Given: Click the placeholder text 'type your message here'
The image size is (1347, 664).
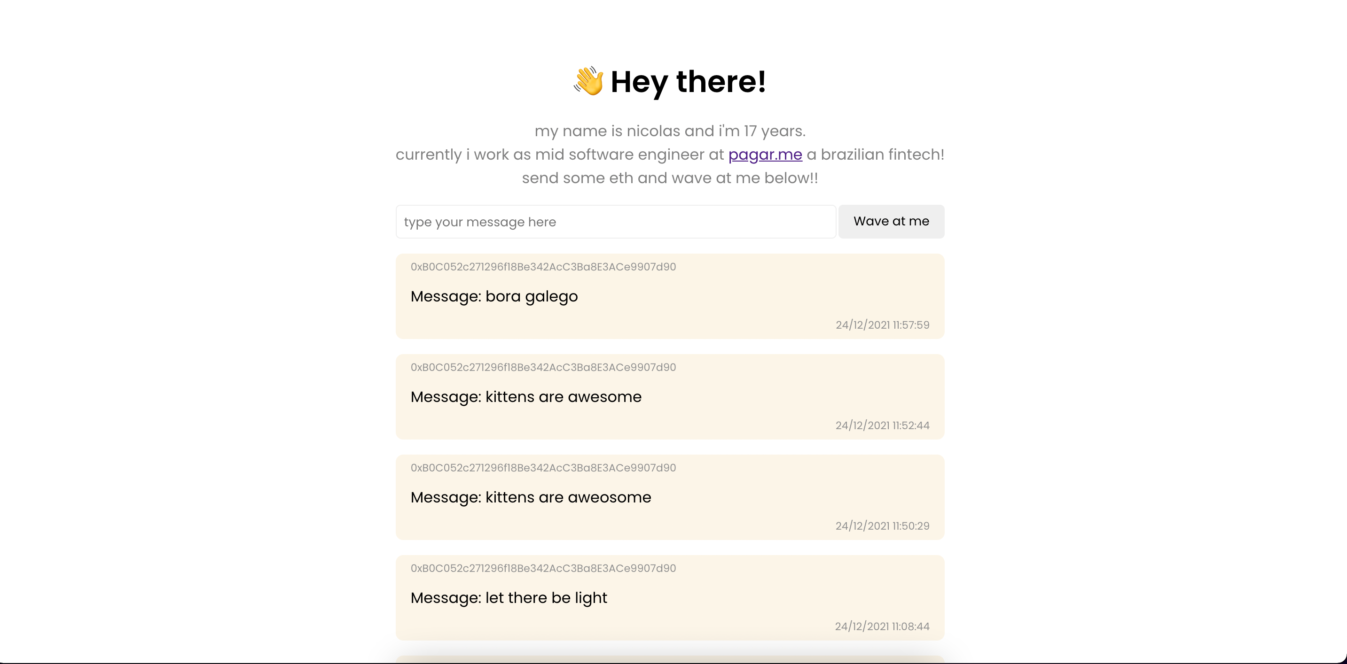Looking at the screenshot, I should [479, 222].
